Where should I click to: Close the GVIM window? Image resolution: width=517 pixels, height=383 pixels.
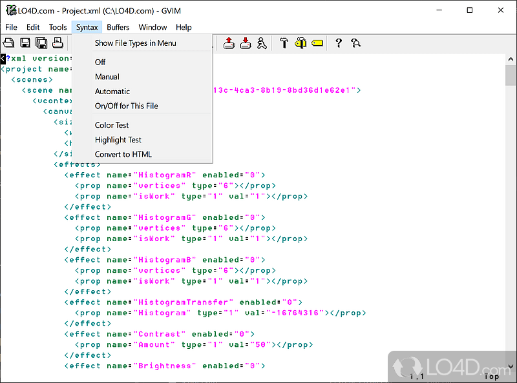click(x=500, y=10)
